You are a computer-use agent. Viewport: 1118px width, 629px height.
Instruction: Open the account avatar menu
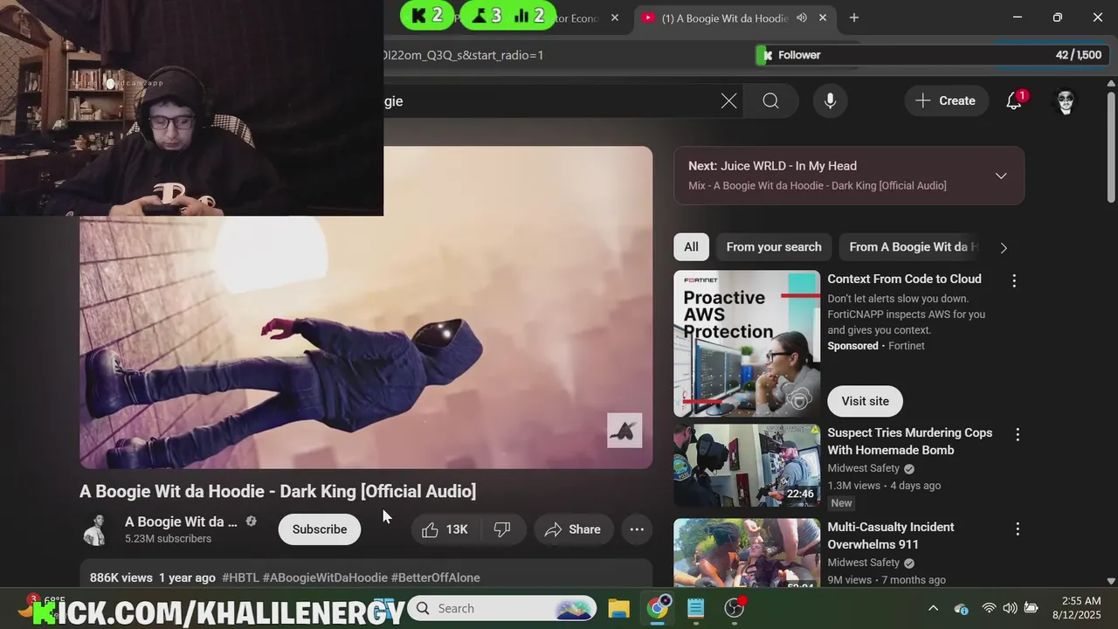[1066, 101]
